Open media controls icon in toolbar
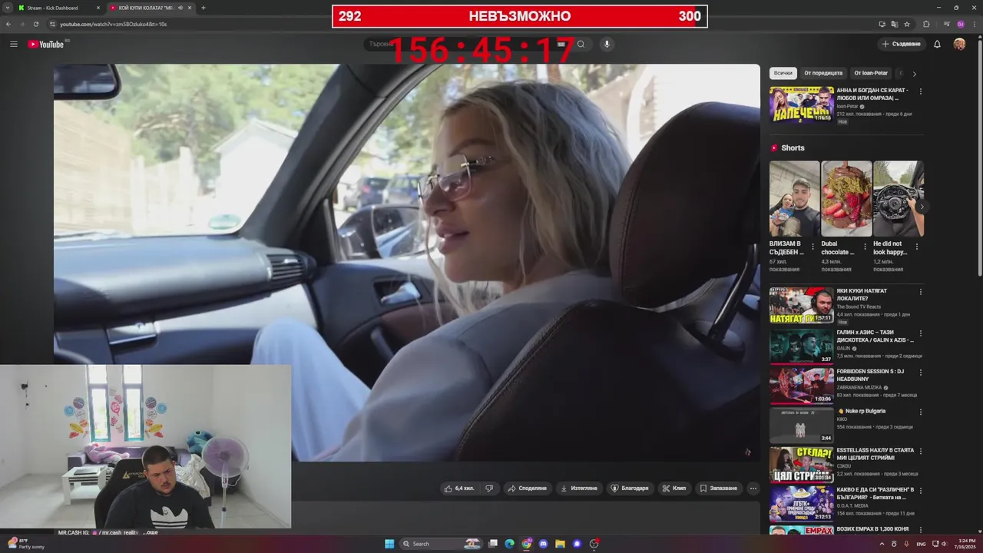Image resolution: width=983 pixels, height=553 pixels. click(x=946, y=24)
